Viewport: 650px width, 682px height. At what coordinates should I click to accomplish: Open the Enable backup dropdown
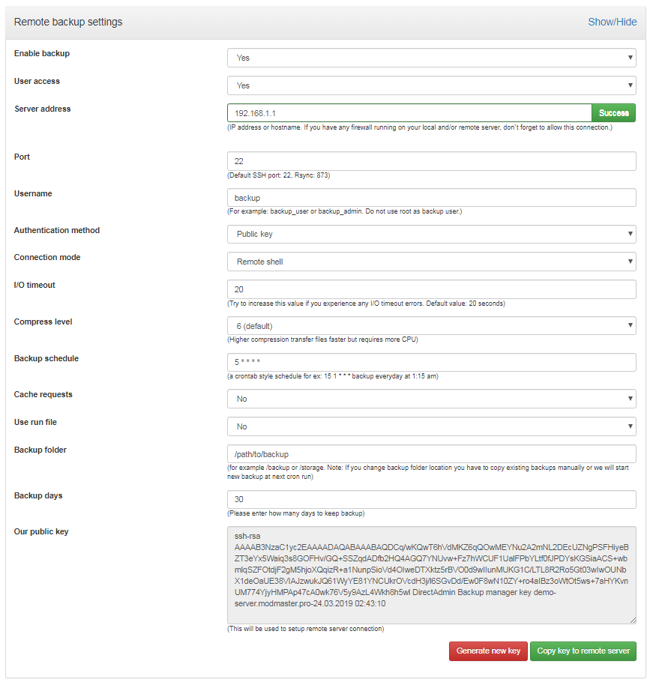pyautogui.click(x=431, y=58)
